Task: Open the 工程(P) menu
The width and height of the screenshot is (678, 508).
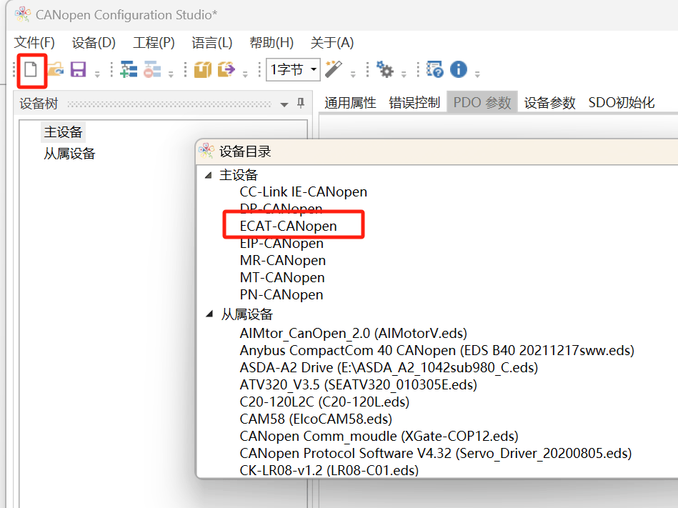Action: [x=154, y=42]
